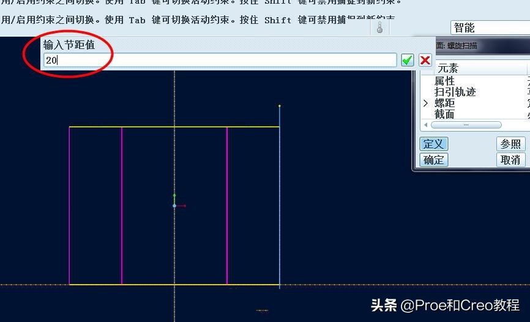Click the 定义 button
Image resolution: width=530 pixels, height=322 pixels.
434,144
